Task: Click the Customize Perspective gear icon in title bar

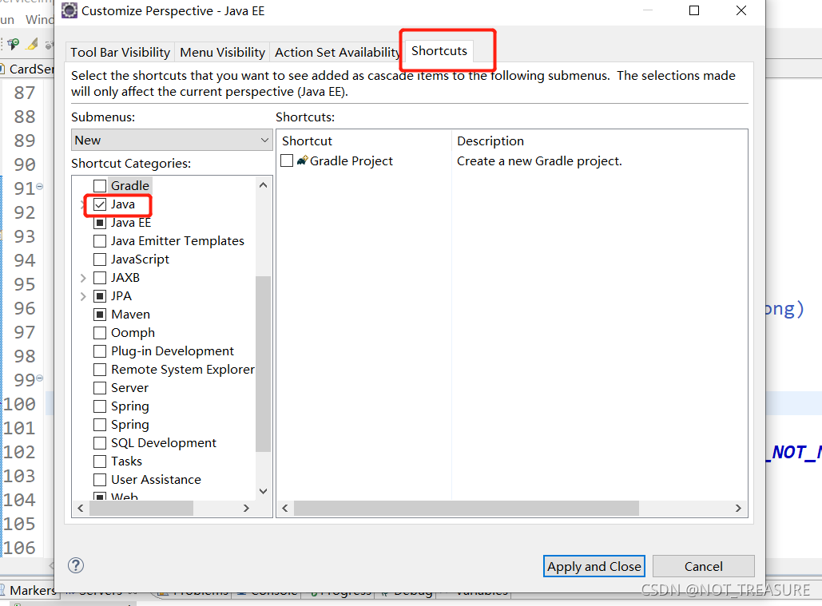Action: (x=67, y=11)
